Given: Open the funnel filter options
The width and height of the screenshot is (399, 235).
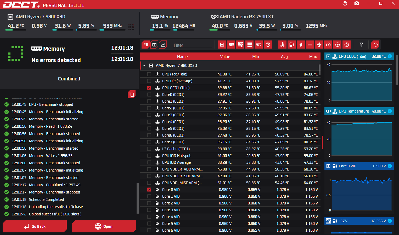Looking at the screenshot, I should click(361, 45).
